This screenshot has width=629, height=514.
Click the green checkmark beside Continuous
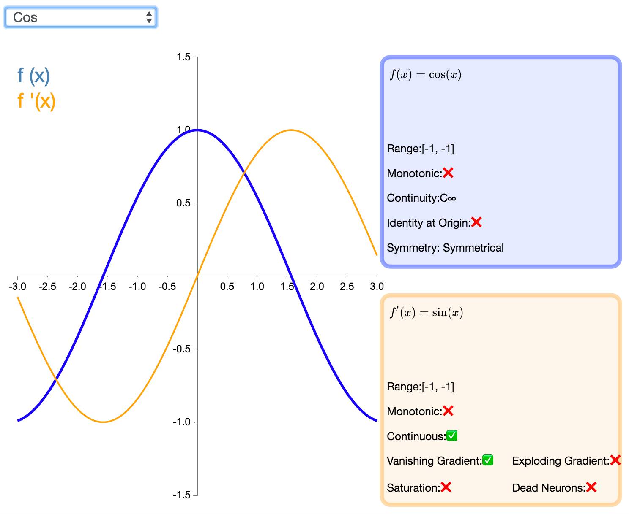(452, 436)
